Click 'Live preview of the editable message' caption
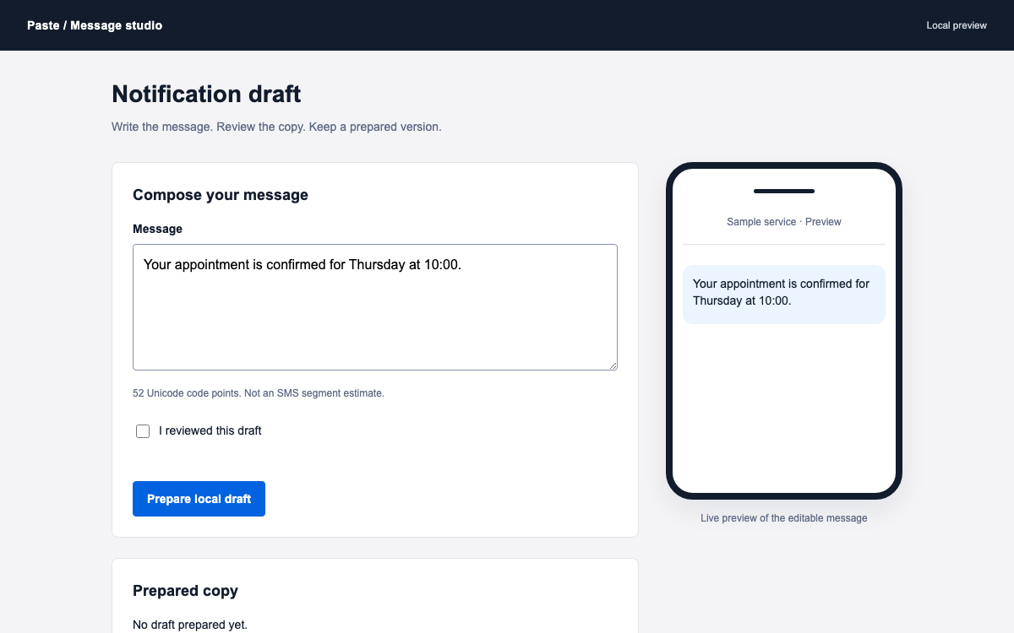Viewport: 1014px width, 633px height. tap(784, 518)
